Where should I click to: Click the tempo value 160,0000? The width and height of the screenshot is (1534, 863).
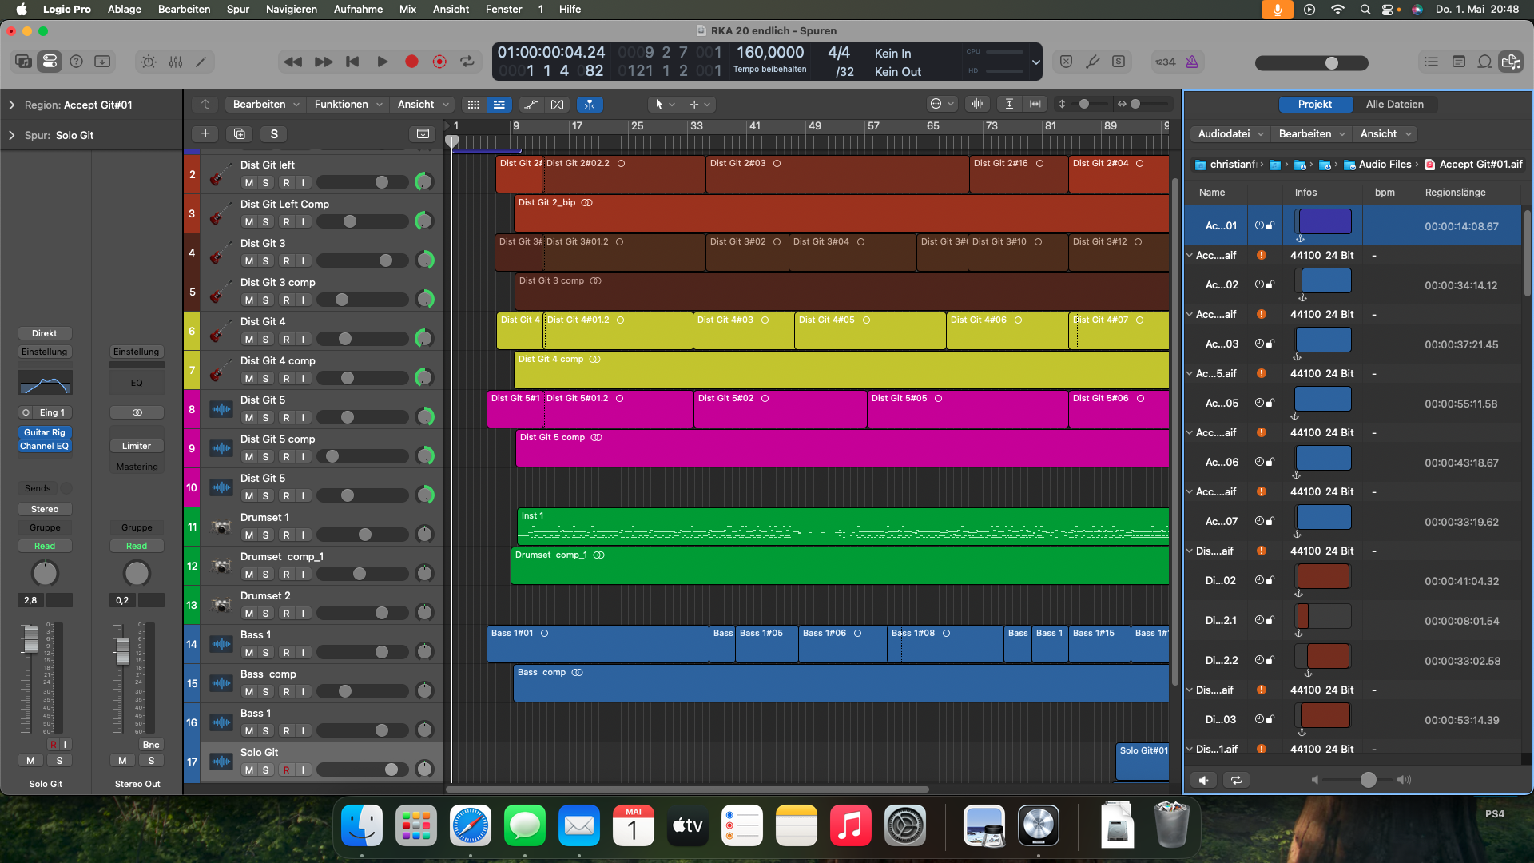pos(770,53)
